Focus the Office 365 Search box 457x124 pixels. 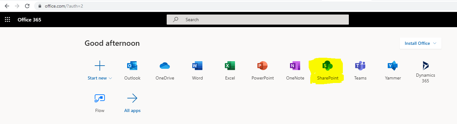[258, 20]
